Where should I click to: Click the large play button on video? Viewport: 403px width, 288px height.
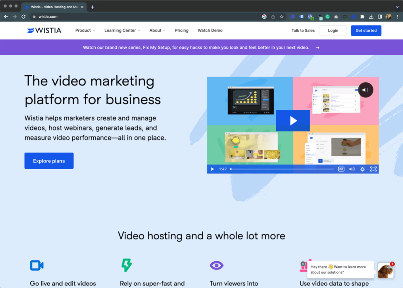point(293,121)
